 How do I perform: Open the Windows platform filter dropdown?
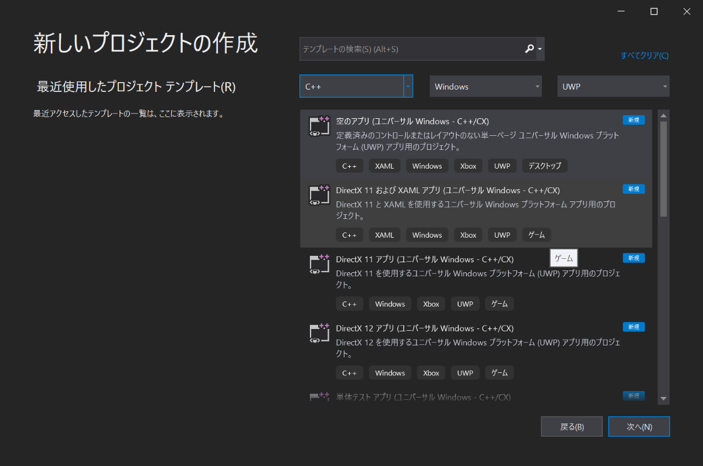tap(486, 86)
